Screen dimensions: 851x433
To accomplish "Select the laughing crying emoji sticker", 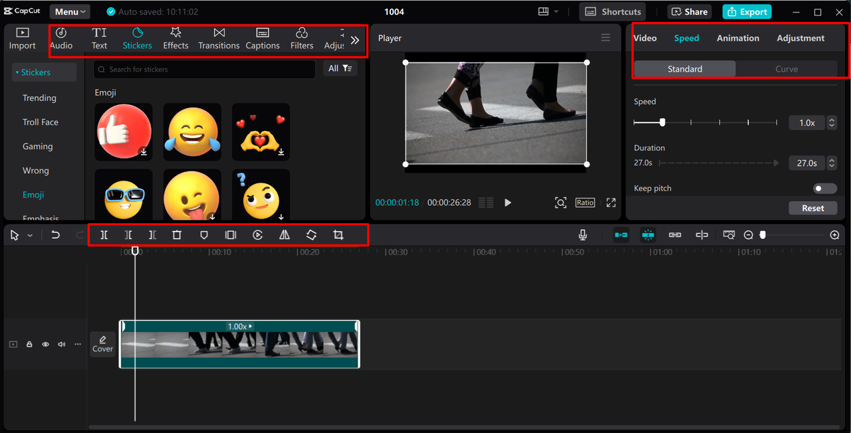I will coord(192,131).
